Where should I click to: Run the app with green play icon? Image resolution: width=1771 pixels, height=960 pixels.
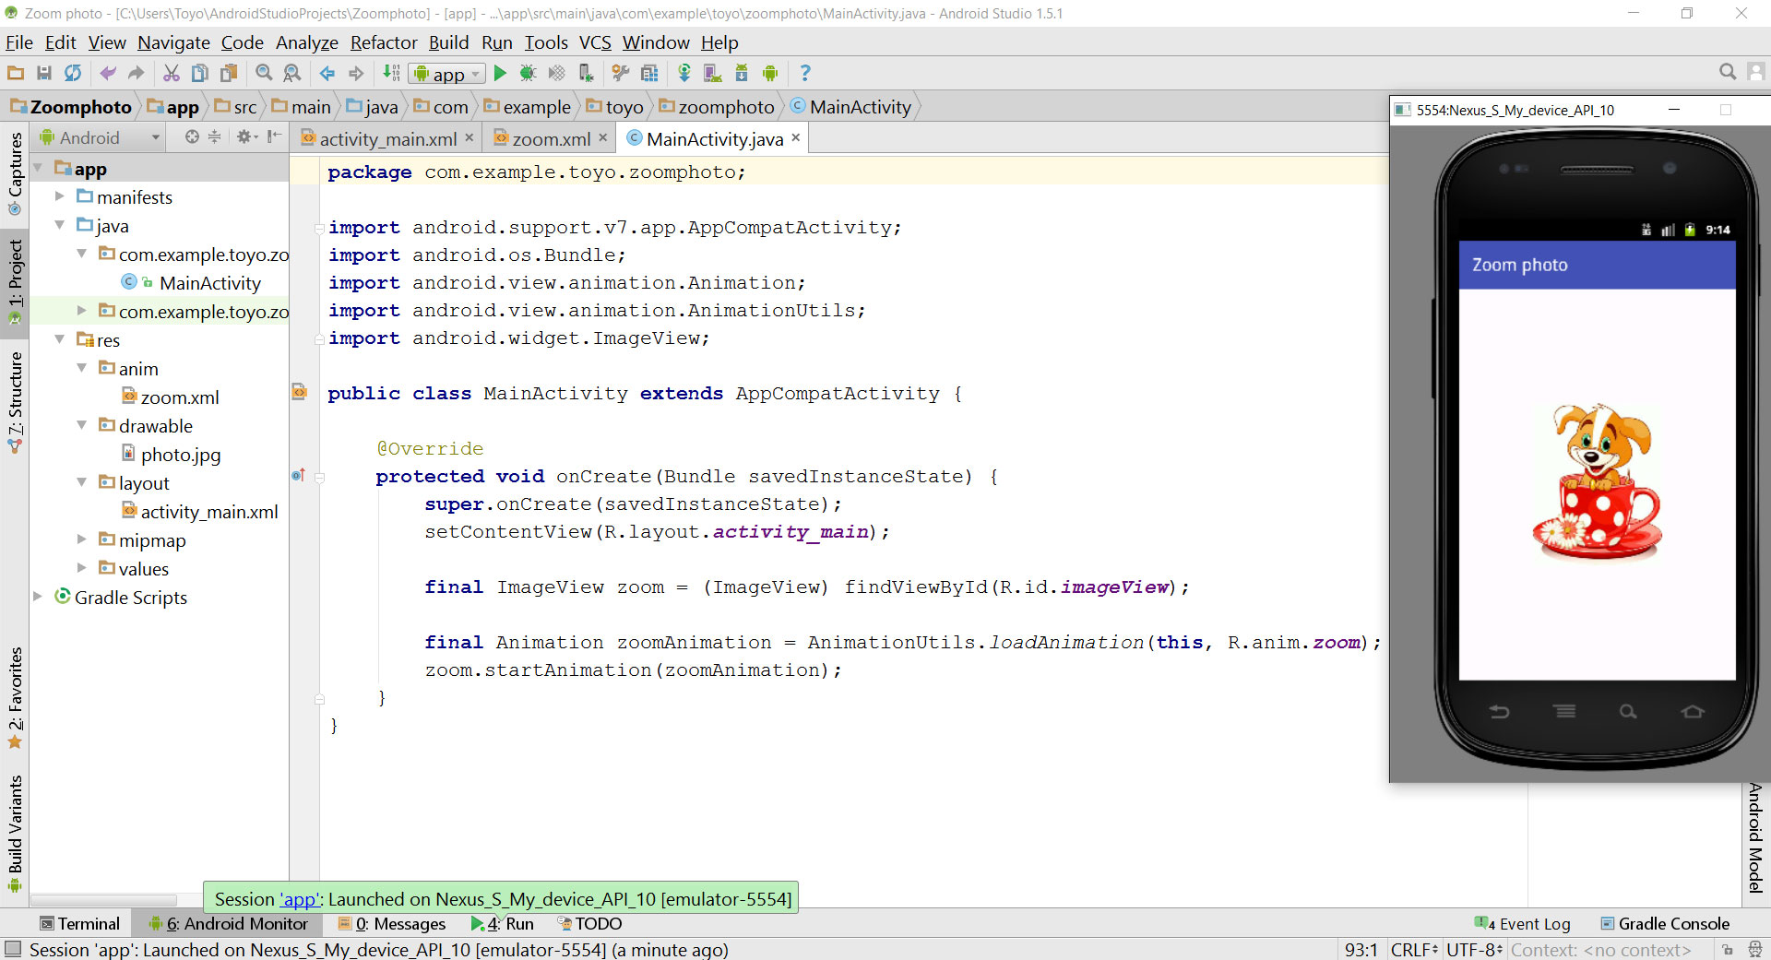pyautogui.click(x=500, y=73)
